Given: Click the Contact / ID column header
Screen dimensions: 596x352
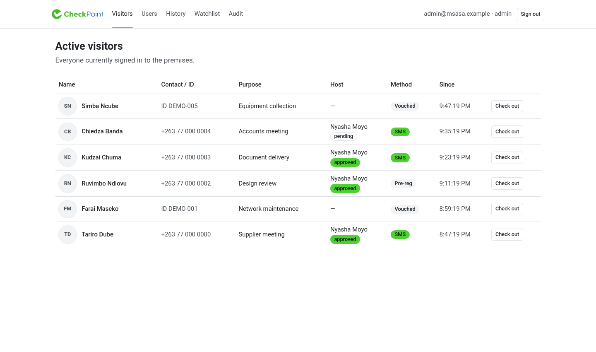Looking at the screenshot, I should [178, 84].
